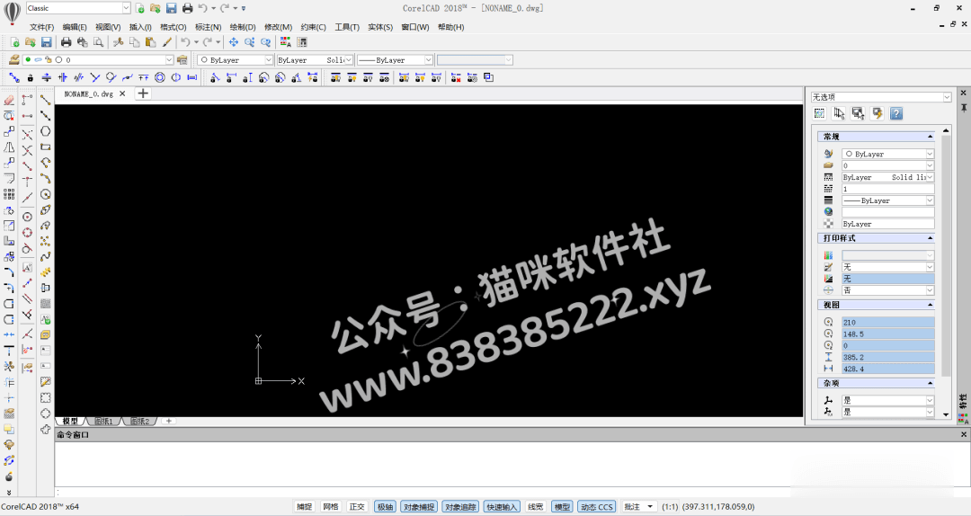Image resolution: width=971 pixels, height=516 pixels.
Task: Open the Layers Manager icon
Action: click(x=13, y=59)
